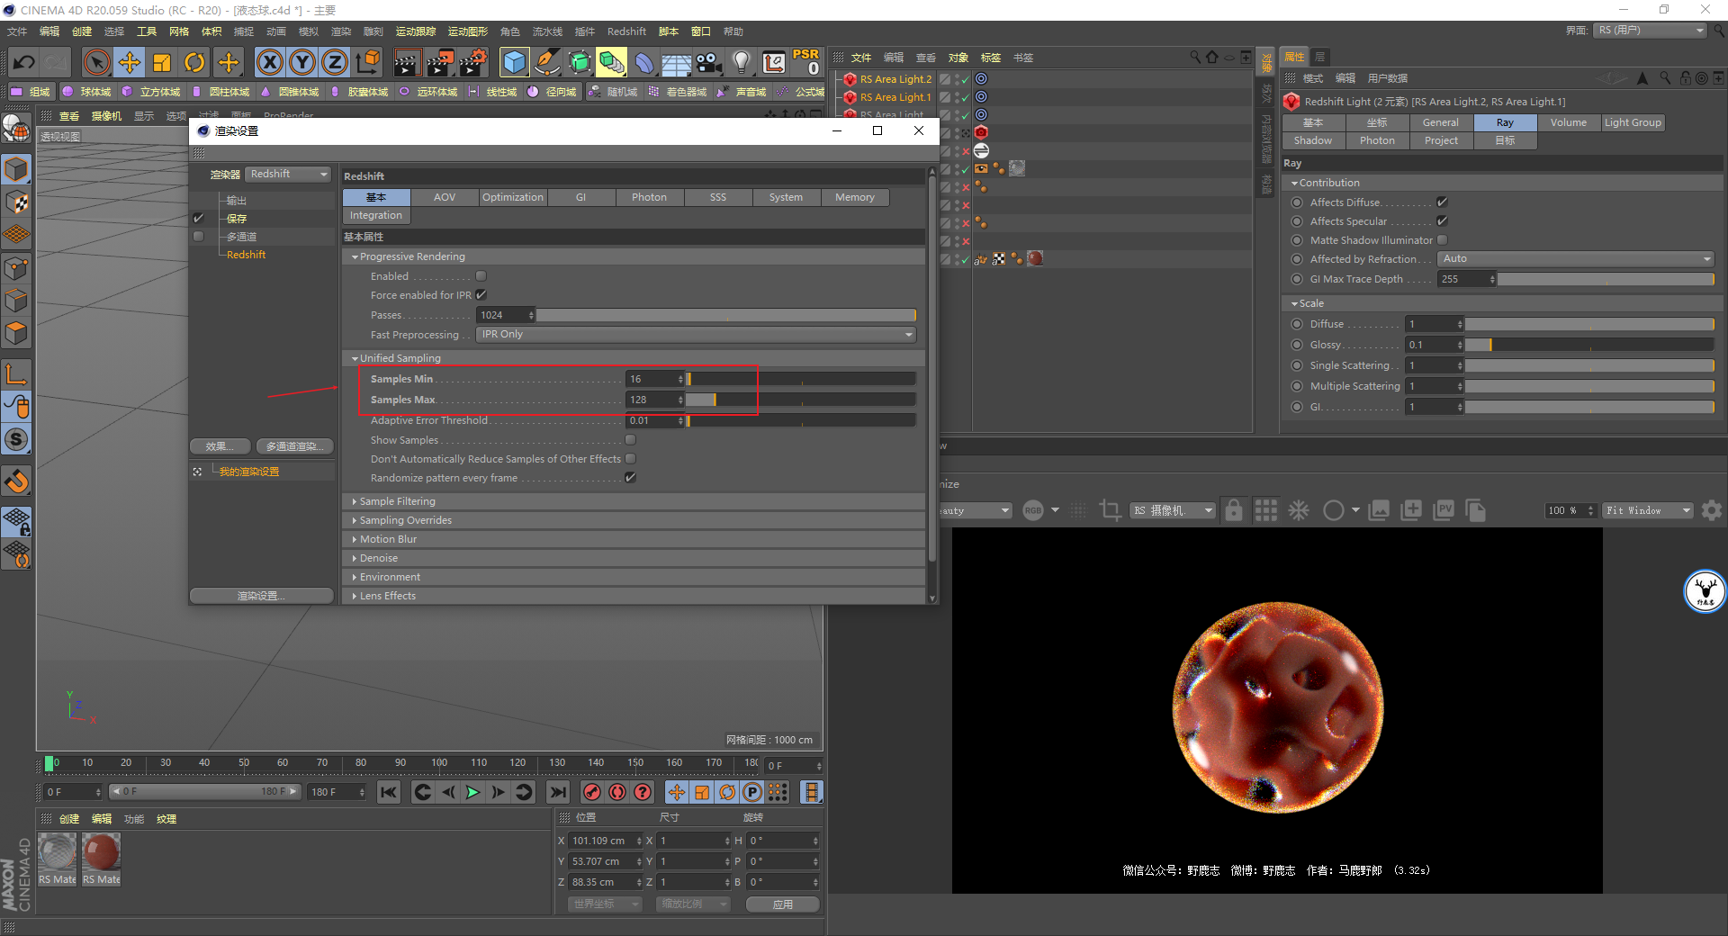Viewport: 1728px width, 936px height.
Task: Jump to end of timeline
Action: [x=558, y=792]
